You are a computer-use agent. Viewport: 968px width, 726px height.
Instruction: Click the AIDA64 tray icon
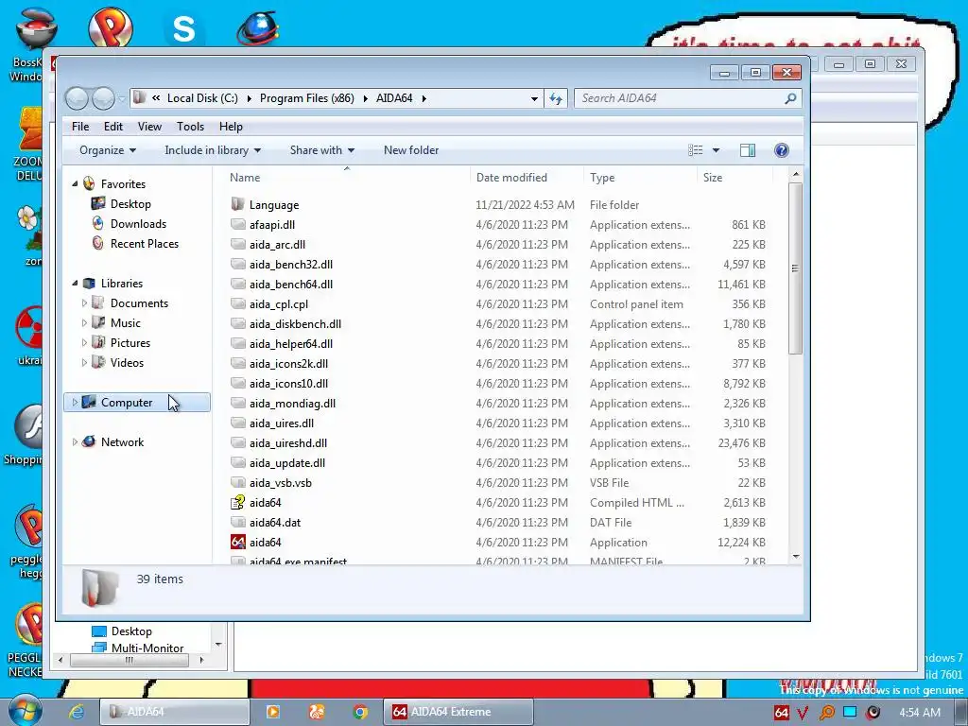[781, 712]
